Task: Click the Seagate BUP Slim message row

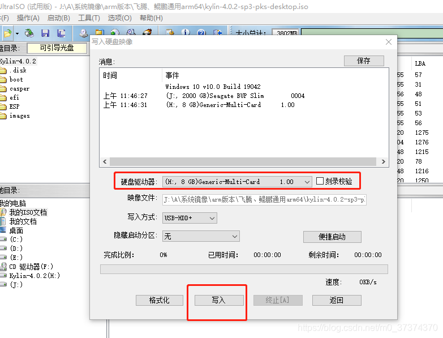Action: pyautogui.click(x=204, y=96)
